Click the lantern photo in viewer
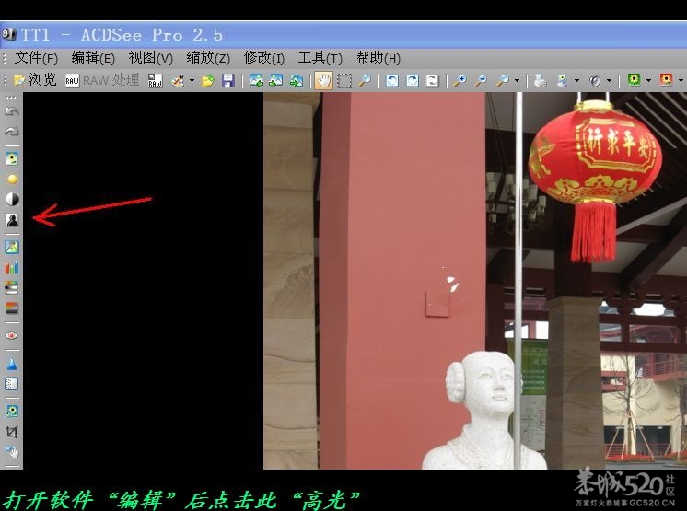This screenshot has width=687, height=511. (x=475, y=280)
